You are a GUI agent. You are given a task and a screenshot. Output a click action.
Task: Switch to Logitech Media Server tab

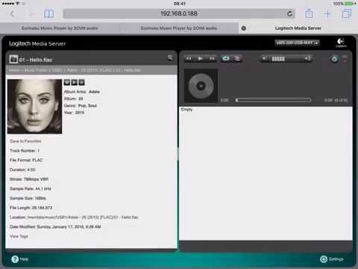point(298,28)
